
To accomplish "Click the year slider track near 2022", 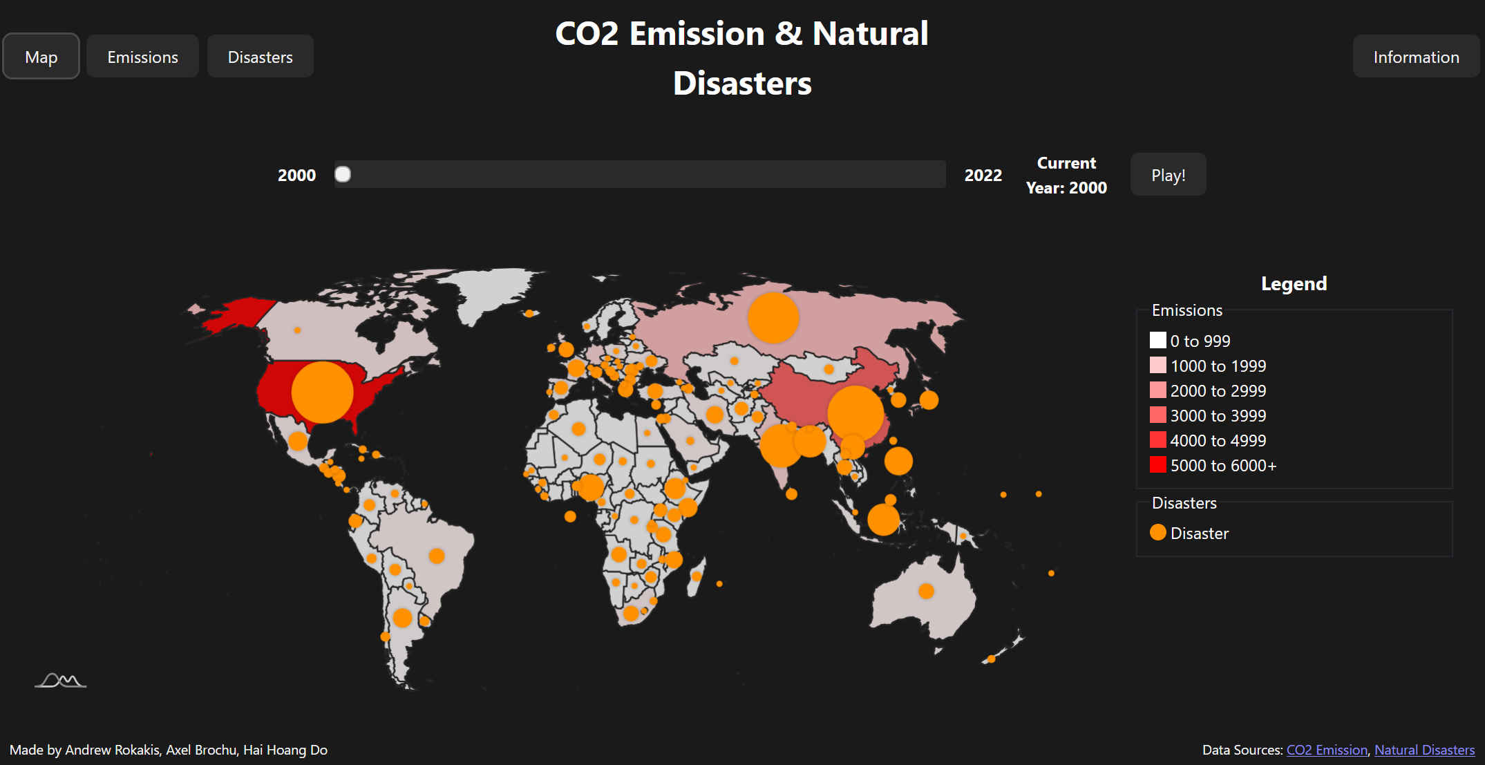I will 936,174.
